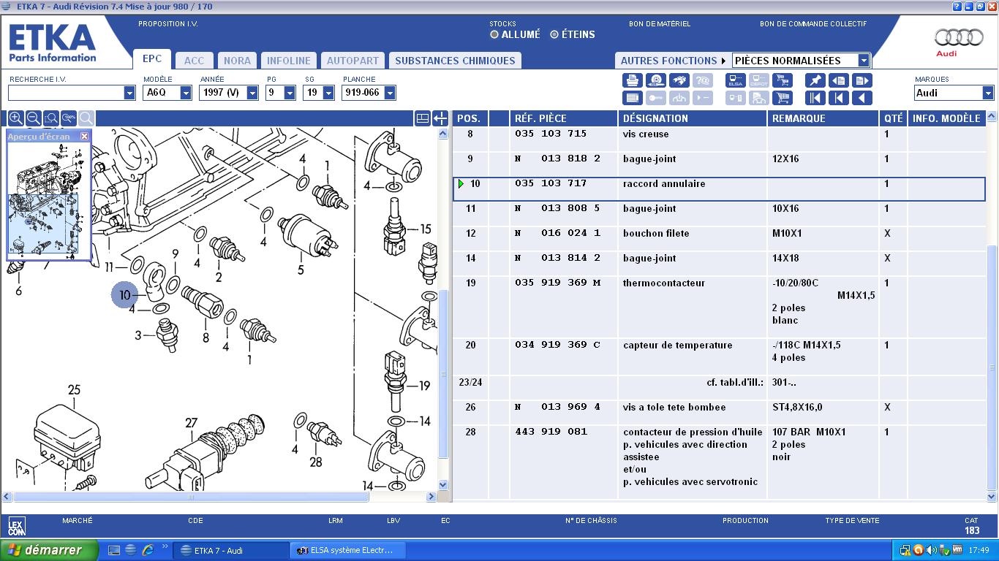Select row 10 'raccord annulaire'
This screenshot has width=999, height=561.
(x=720, y=188)
